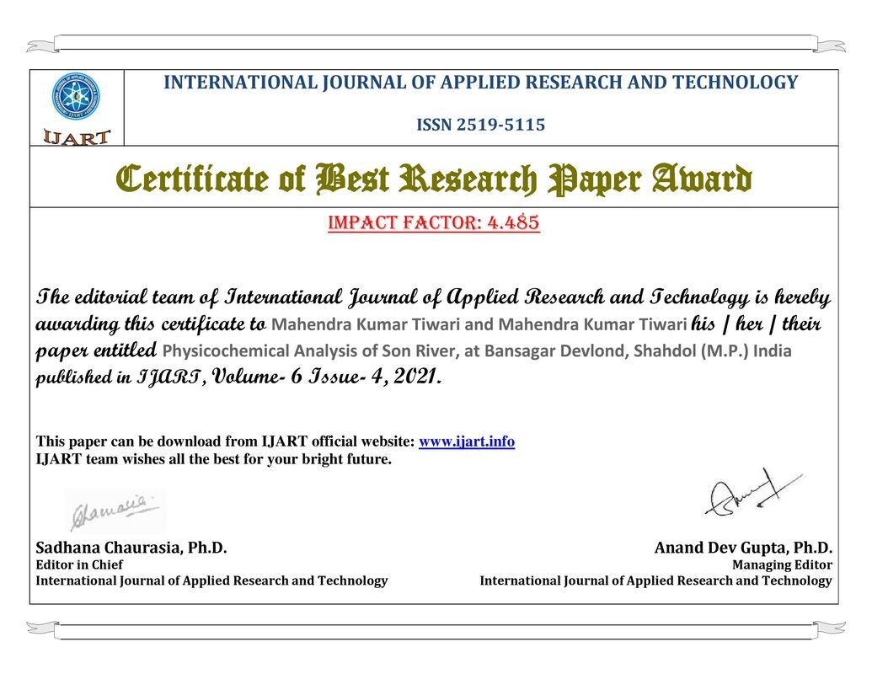Screen dimensions: 872x674
Task: Click the text 'This paper can be download from'
Action: click(147, 441)
